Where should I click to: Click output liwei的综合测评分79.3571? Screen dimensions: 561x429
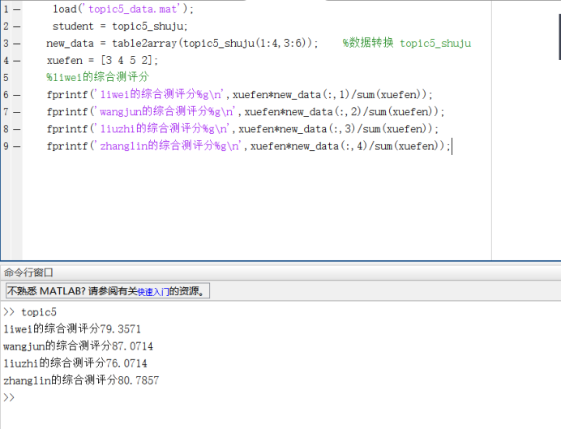[72, 328]
